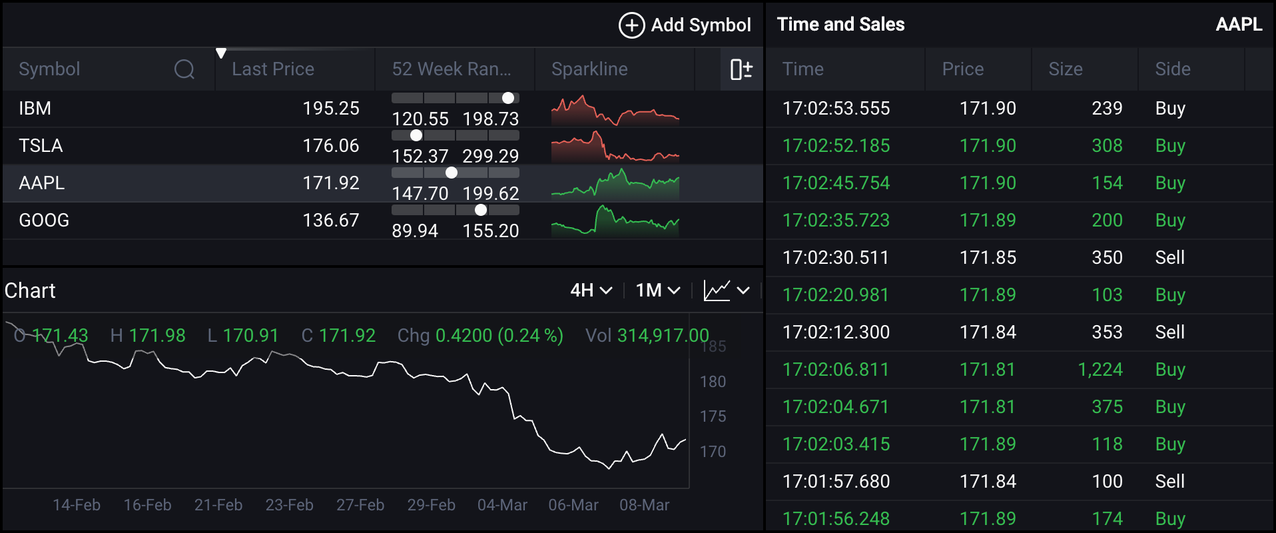Click the trade at 17:02:53.555
Viewport: 1276px width, 533px height.
click(1020, 109)
